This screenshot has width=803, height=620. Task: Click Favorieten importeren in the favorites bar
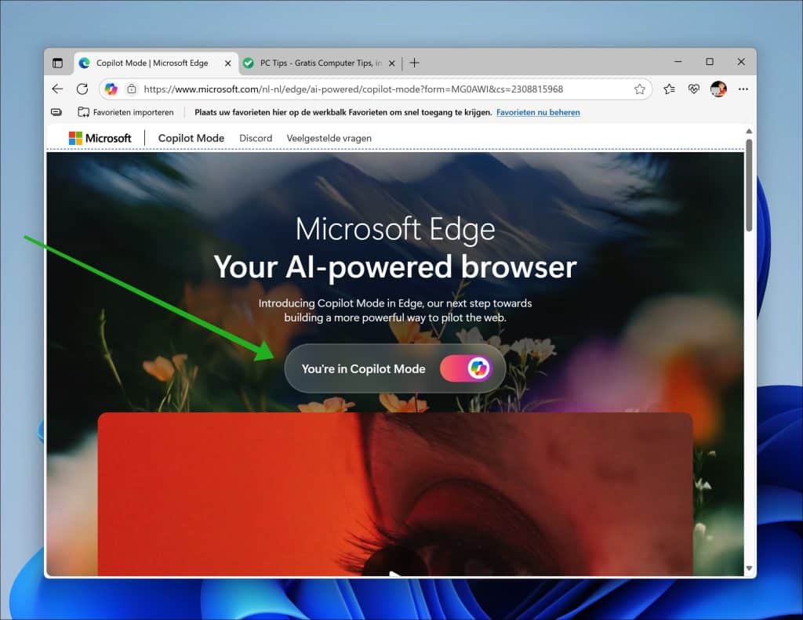click(x=125, y=112)
